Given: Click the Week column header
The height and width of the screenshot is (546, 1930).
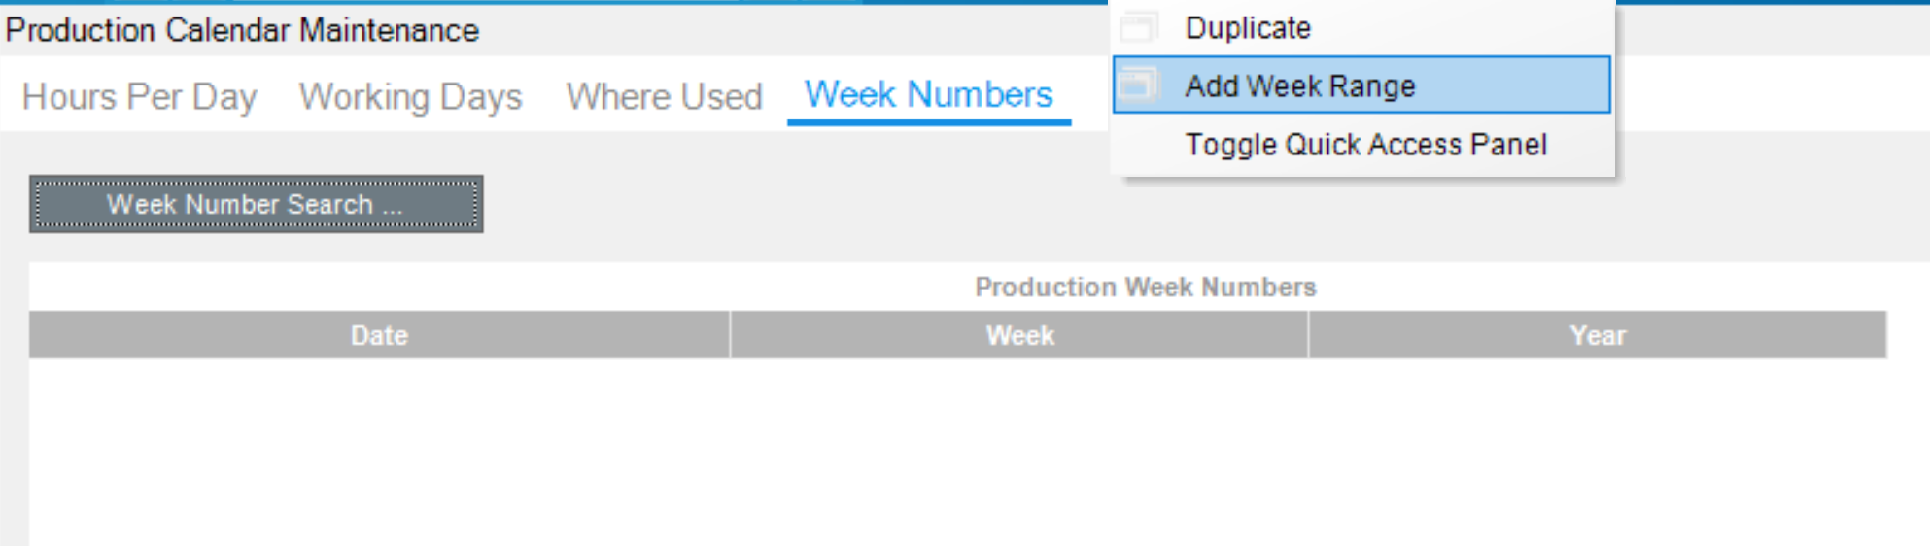Looking at the screenshot, I should [1019, 335].
